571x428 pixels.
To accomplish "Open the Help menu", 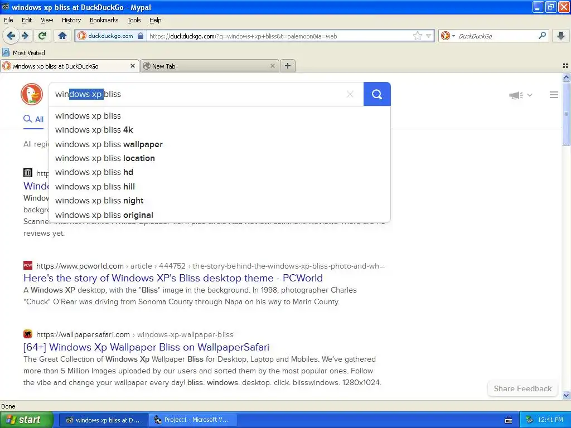I will [155, 20].
